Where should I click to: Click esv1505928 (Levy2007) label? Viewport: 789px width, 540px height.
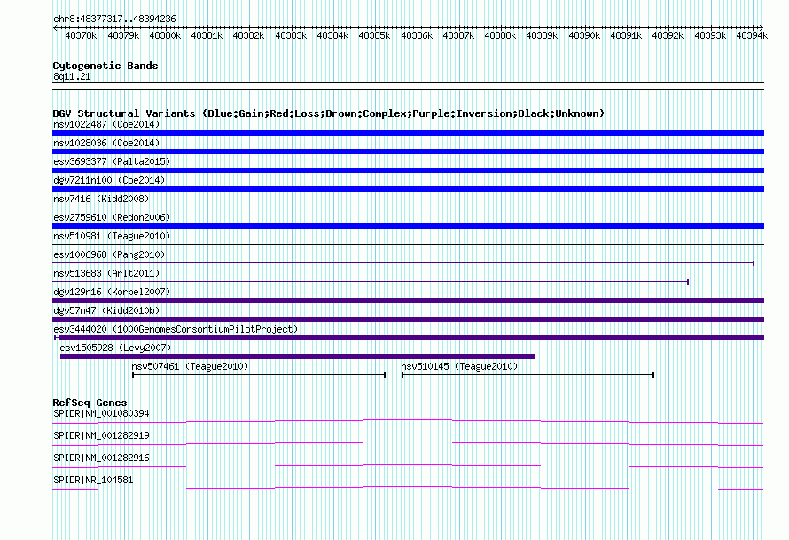115,348
